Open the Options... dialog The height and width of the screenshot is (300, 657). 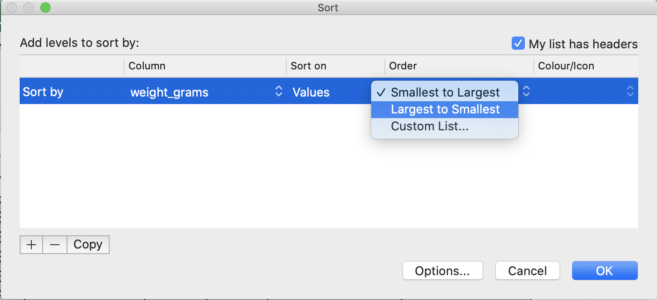[x=442, y=270]
